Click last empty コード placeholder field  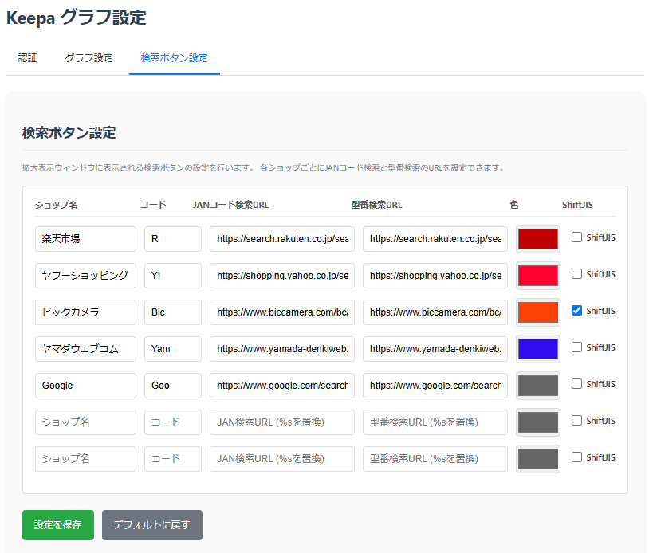pos(173,459)
